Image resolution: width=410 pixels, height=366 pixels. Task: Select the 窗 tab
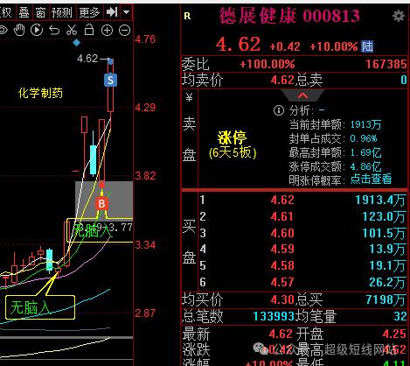(x=41, y=12)
